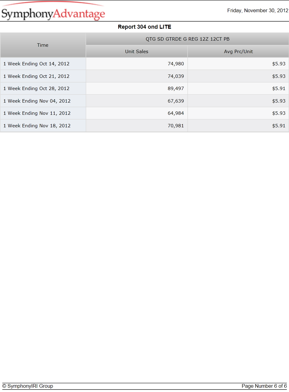
Task: Click the 74,039 unit sales cell
Action: [x=137, y=76]
